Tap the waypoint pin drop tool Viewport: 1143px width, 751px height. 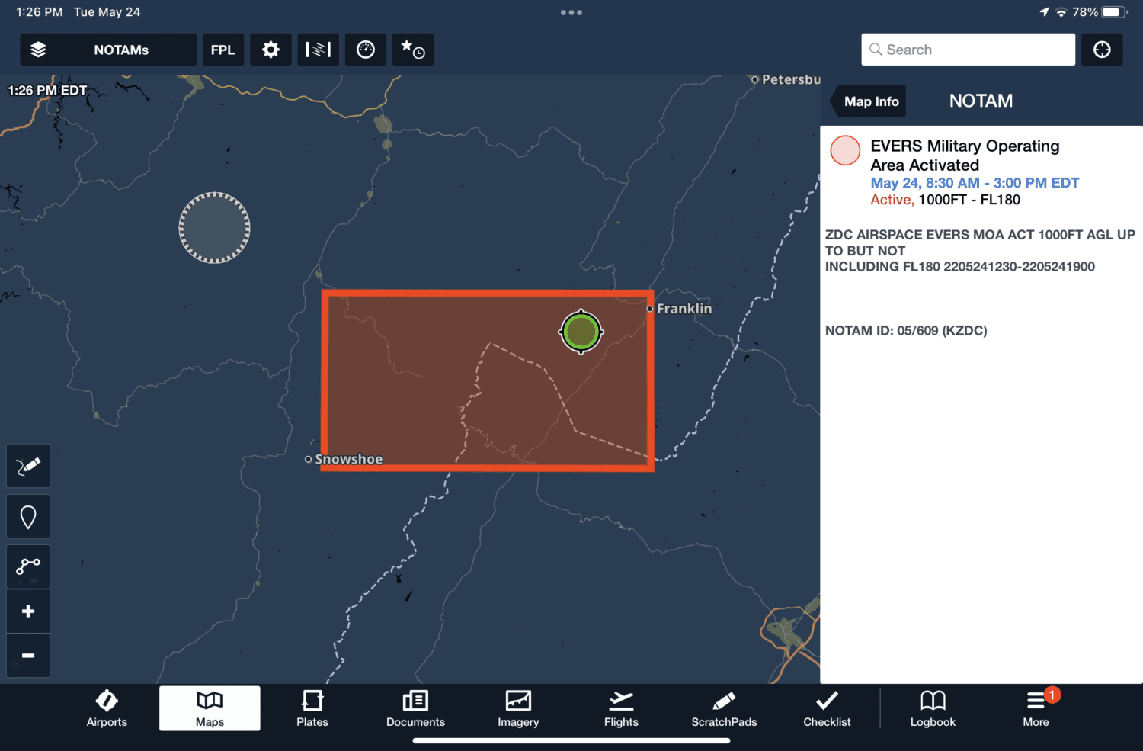click(27, 516)
